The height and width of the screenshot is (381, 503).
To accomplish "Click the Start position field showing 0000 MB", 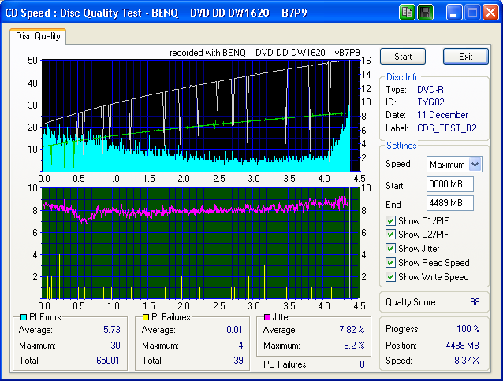I will click(x=449, y=185).
